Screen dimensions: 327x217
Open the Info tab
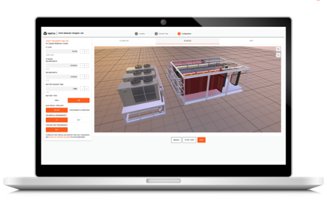251,41
